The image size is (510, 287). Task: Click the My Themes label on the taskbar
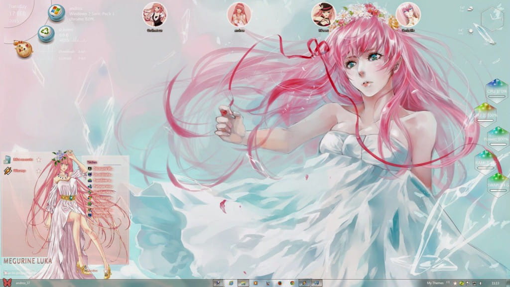[434, 283]
